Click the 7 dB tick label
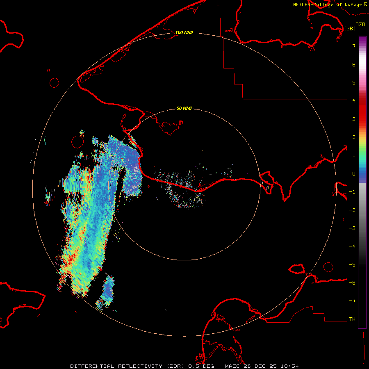Viewport: 369px width, 369px height. [354, 46]
